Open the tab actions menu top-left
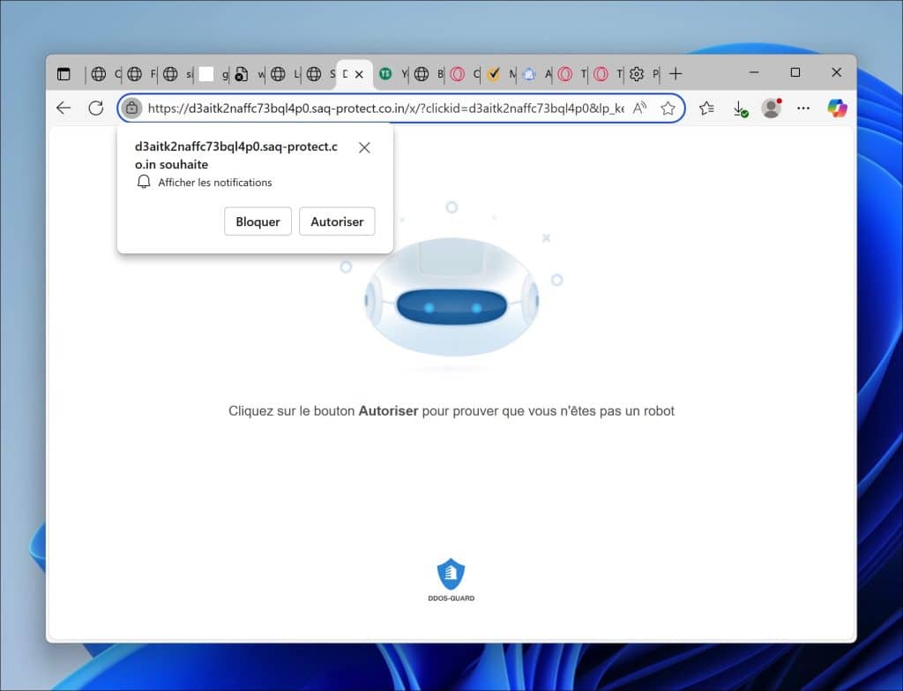This screenshot has width=903, height=691. tap(64, 74)
